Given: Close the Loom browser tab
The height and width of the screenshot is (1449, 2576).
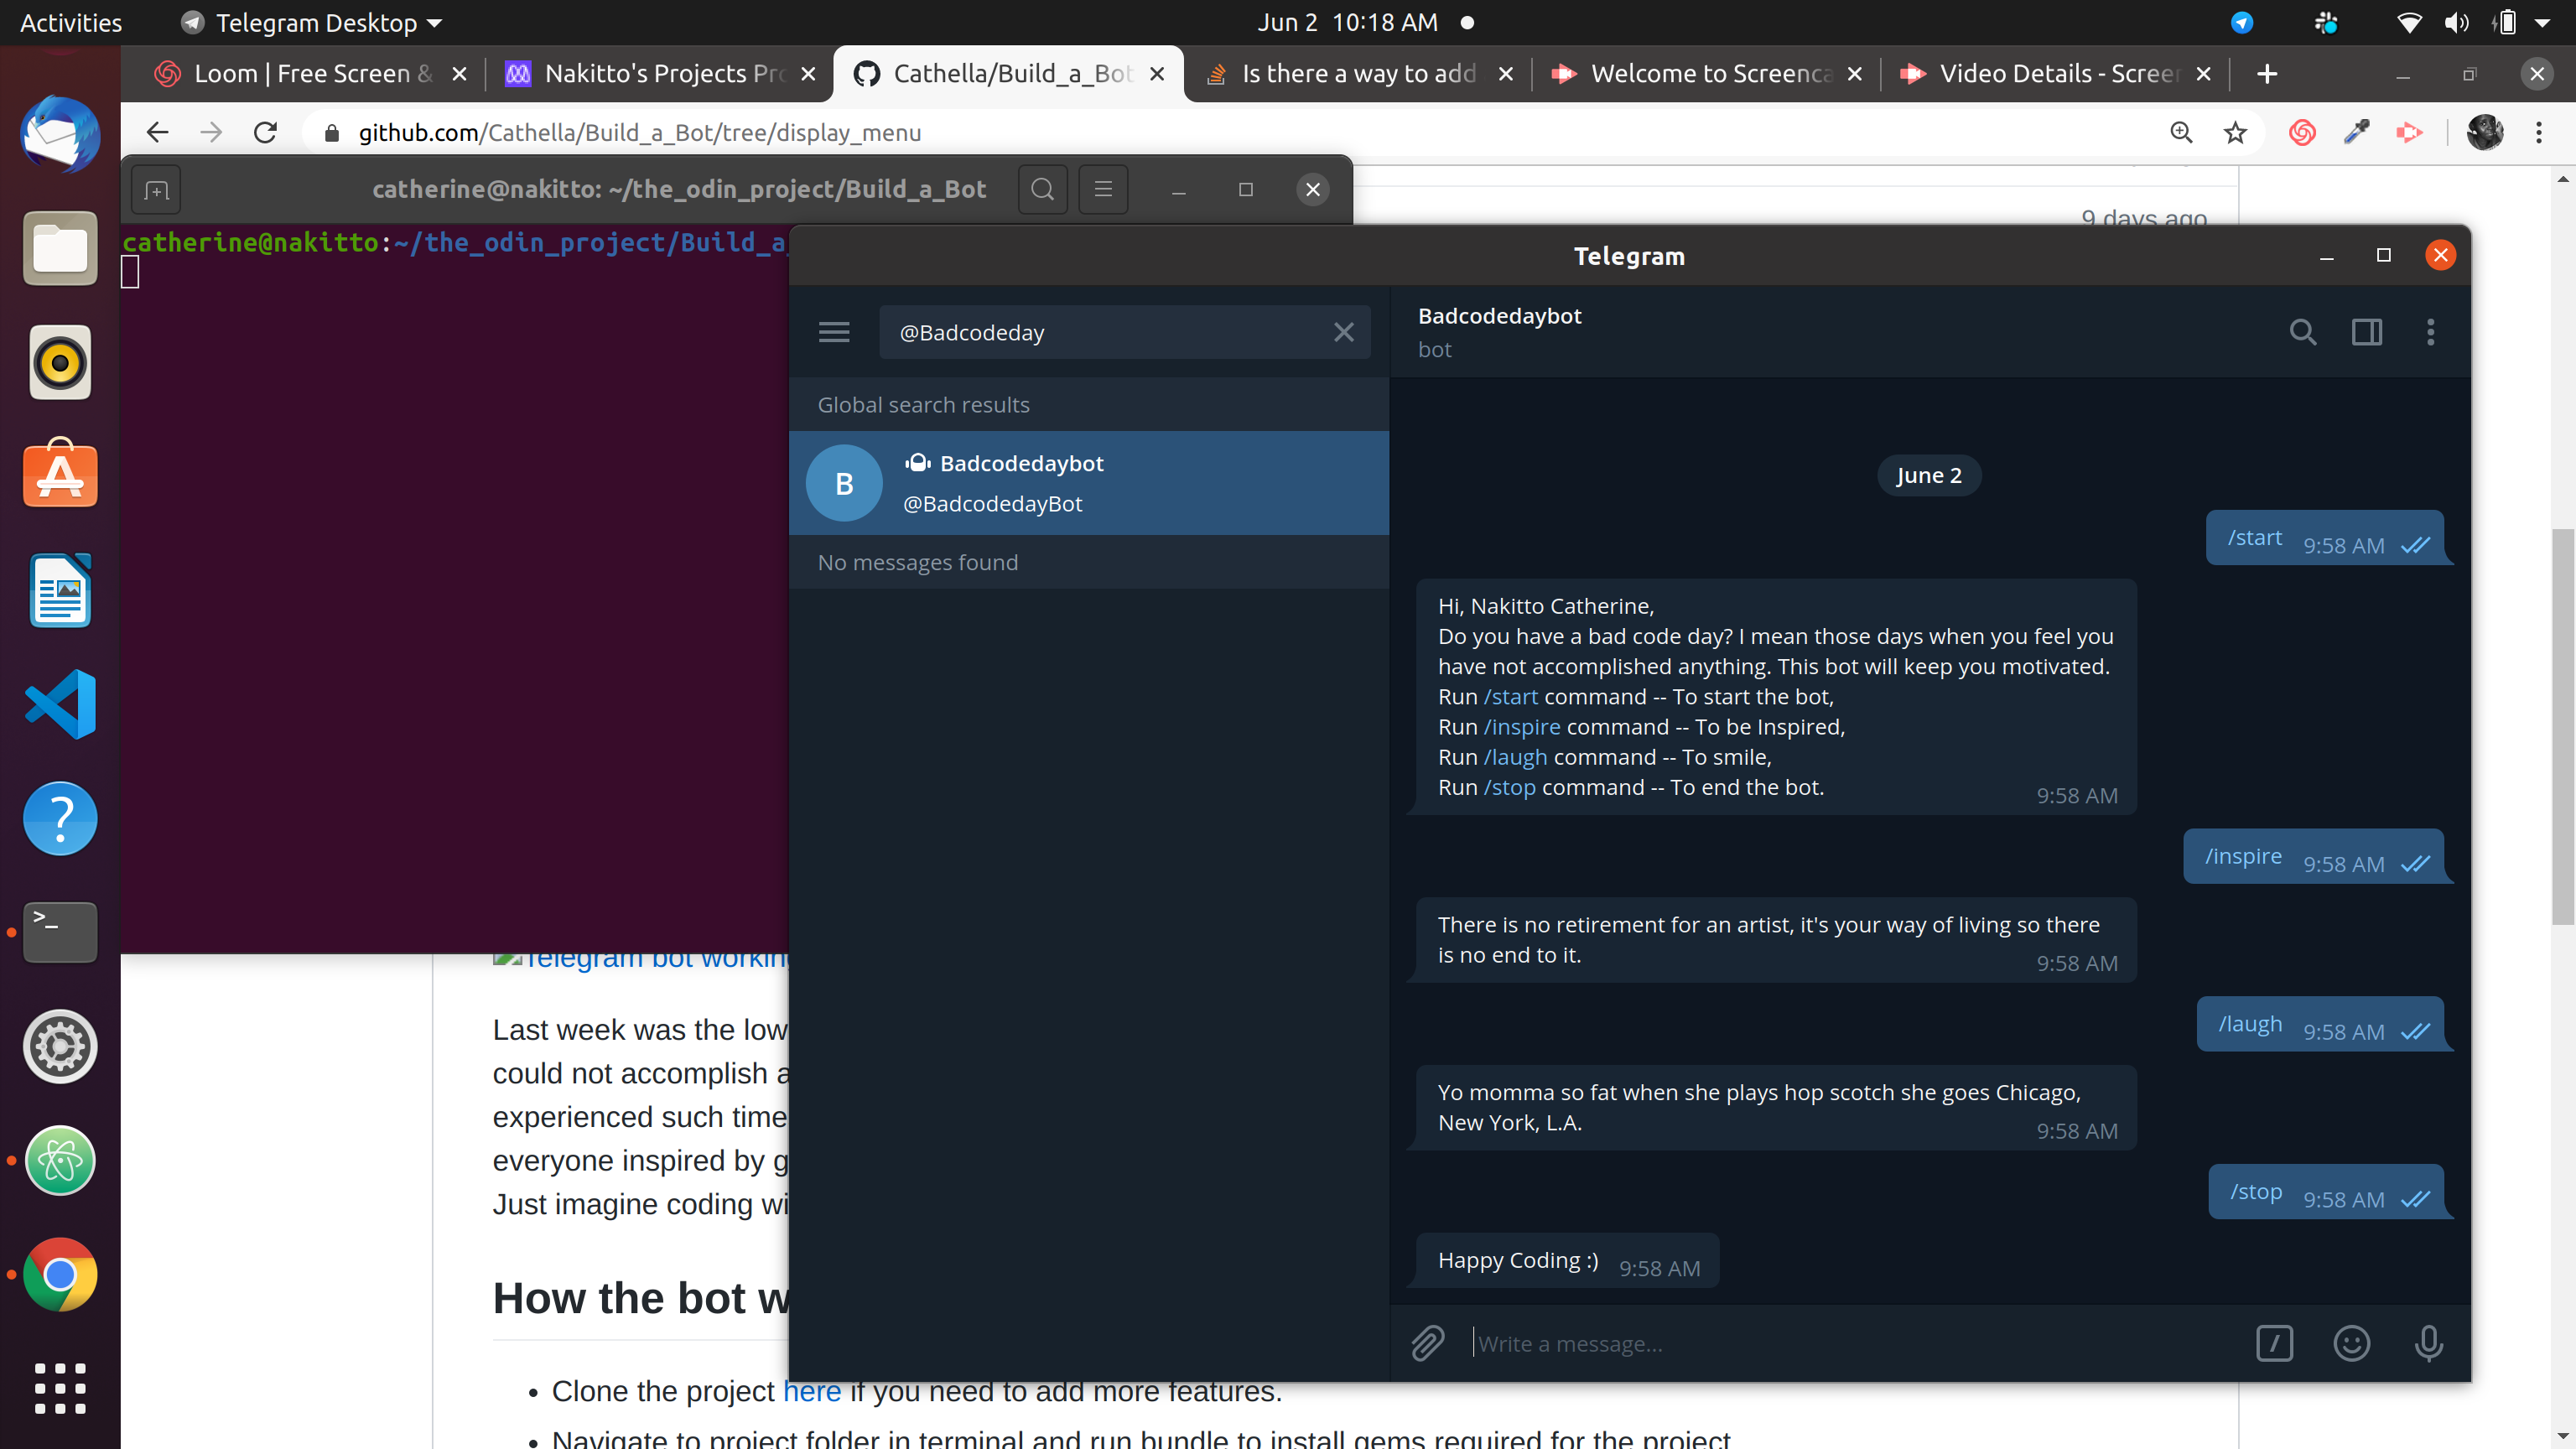Looking at the screenshot, I should (x=459, y=73).
